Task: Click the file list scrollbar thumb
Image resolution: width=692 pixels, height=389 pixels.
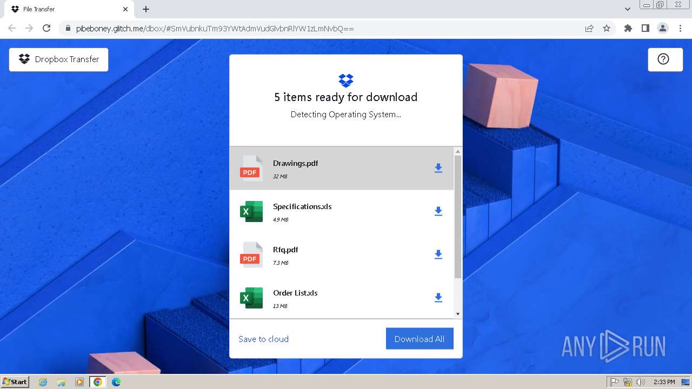Action: [x=458, y=217]
